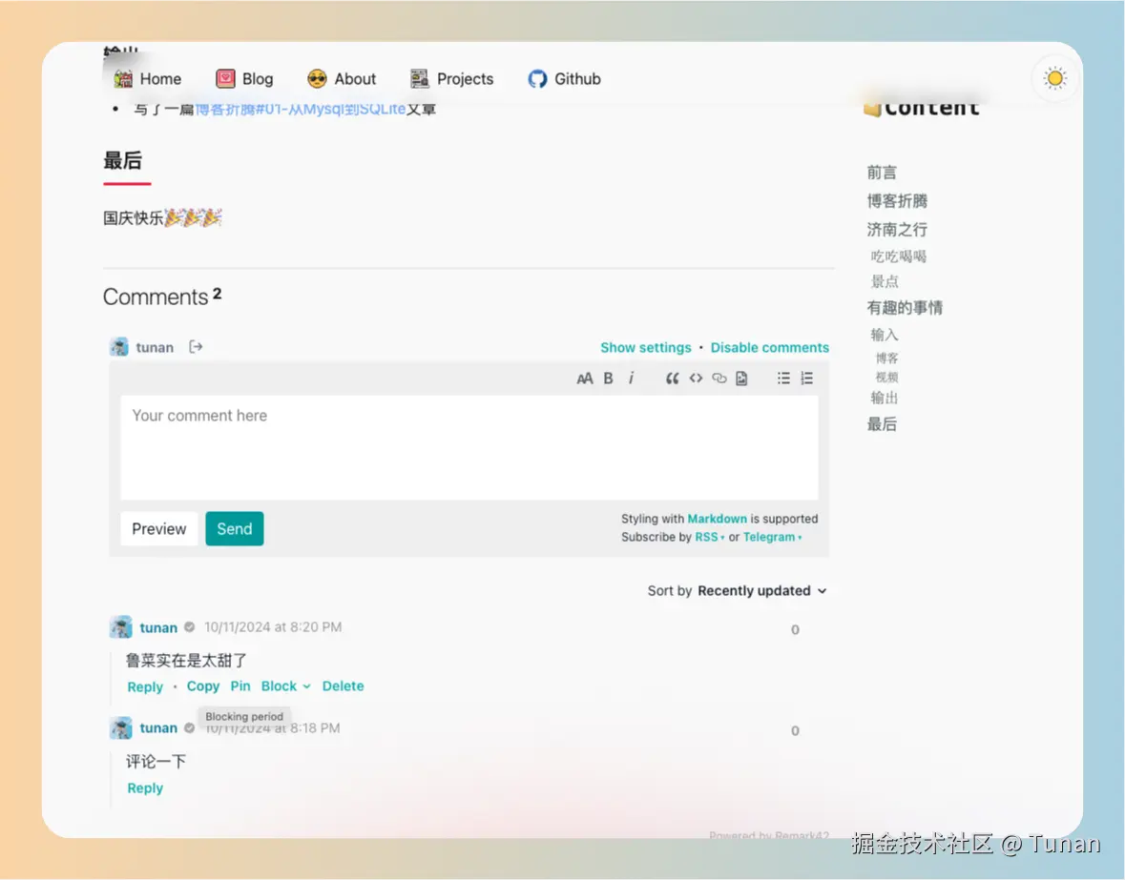
Task: Jump to 景点 in table of contents
Action: pos(885,281)
